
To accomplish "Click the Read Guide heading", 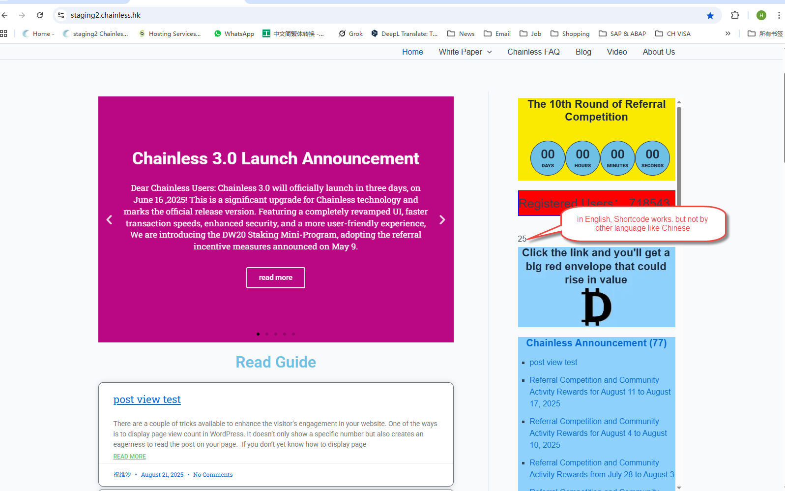I will (x=276, y=362).
